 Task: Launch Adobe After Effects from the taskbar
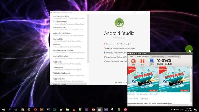click(106, 110)
